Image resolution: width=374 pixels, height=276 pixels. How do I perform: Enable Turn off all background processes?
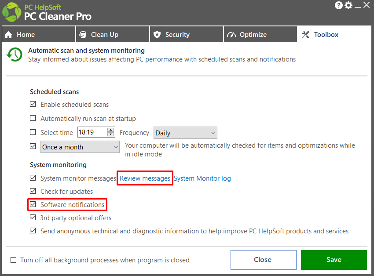14,260
